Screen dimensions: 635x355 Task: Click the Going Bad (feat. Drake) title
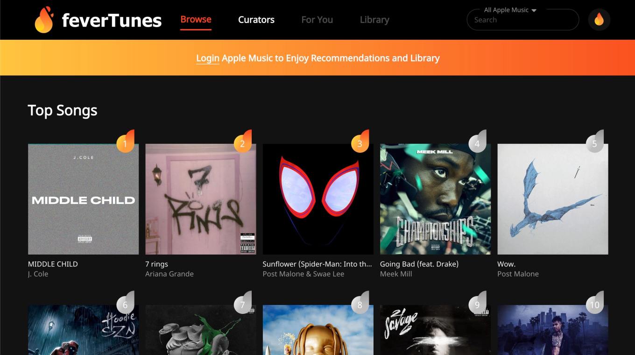pyautogui.click(x=419, y=264)
